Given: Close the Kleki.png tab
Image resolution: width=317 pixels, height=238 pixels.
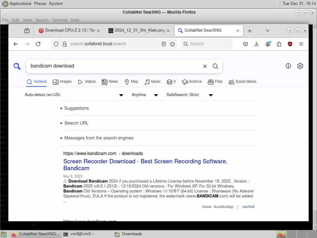Looking at the screenshot, I should (168, 31).
